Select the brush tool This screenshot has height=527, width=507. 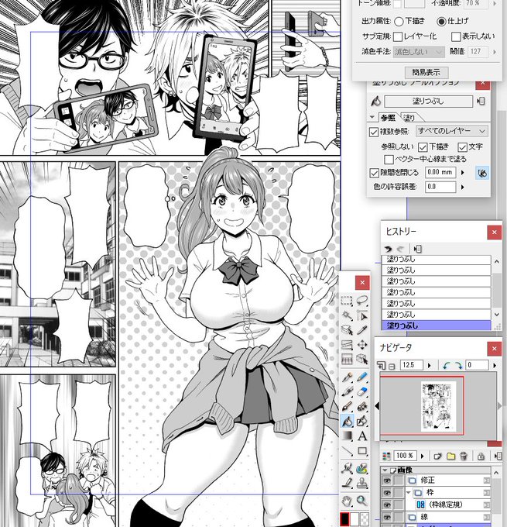point(347,407)
